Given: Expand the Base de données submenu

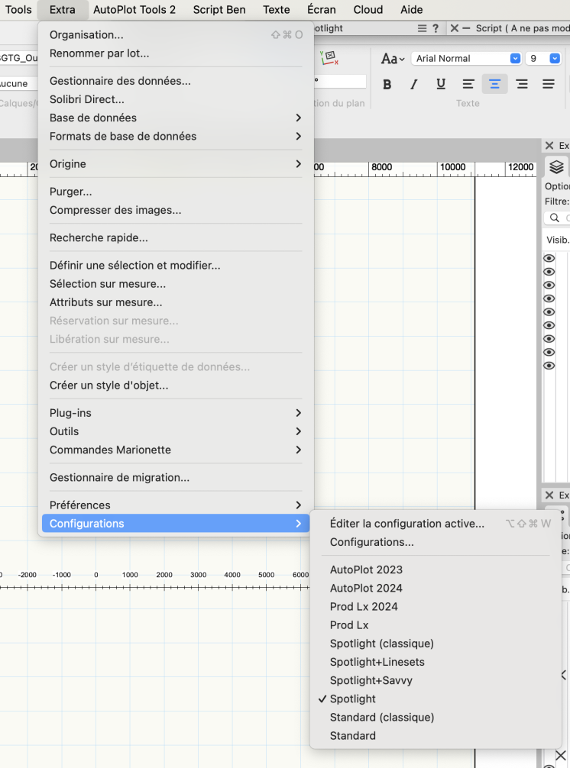Looking at the screenshot, I should pos(176,118).
